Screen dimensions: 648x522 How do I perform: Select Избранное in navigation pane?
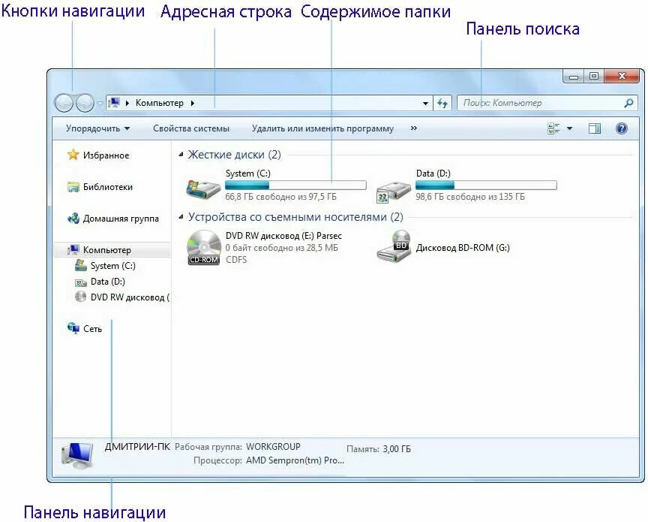[106, 155]
